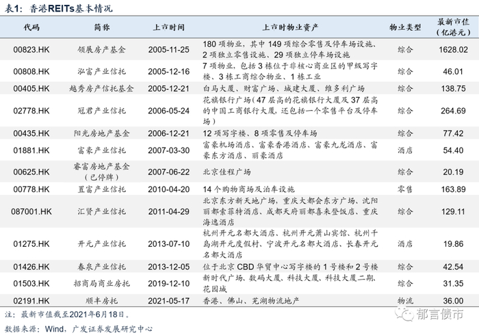Select the 最新市值 column header
Image resolution: width=479 pixels, height=335 pixels.
click(453, 27)
